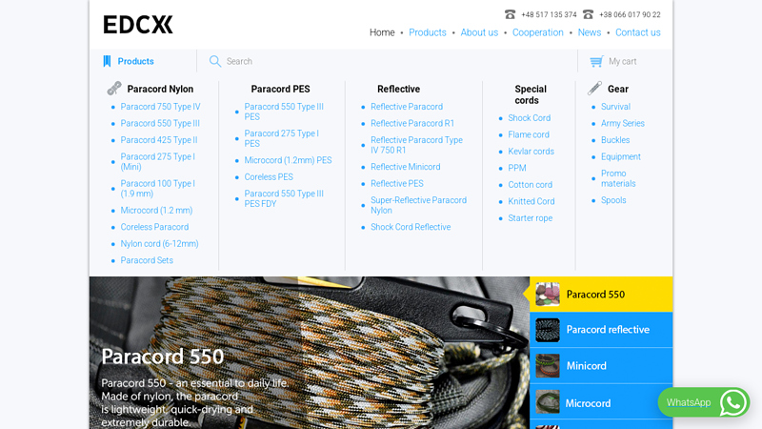This screenshot has height=429, width=762.
Task: Select the Paracord 550 slider thumbnail
Action: 548,295
